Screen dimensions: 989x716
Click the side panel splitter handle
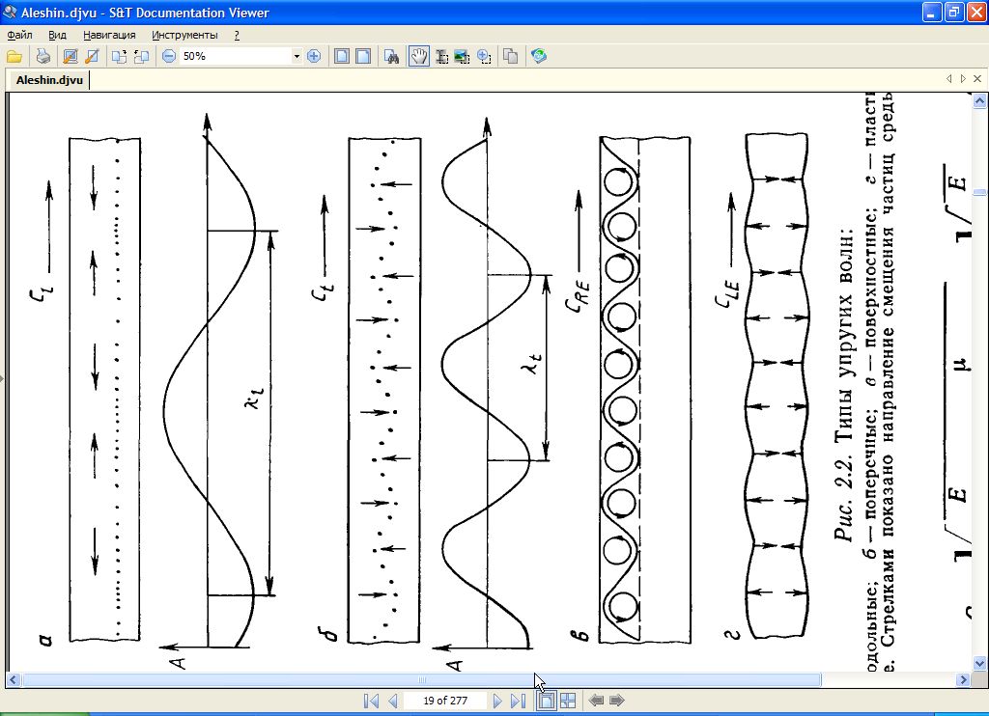(x=3, y=379)
